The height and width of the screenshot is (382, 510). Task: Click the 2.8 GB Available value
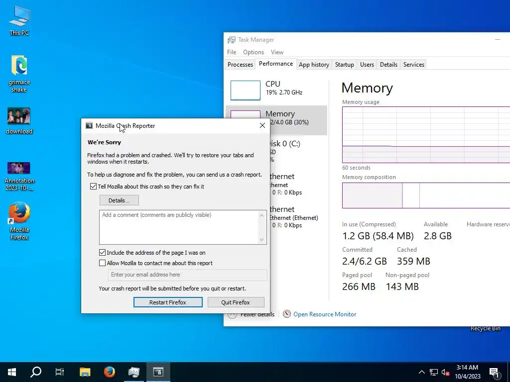click(x=437, y=236)
